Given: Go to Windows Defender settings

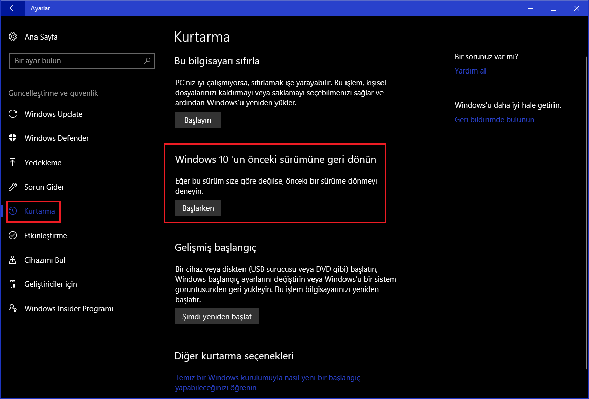Looking at the screenshot, I should tap(57, 138).
